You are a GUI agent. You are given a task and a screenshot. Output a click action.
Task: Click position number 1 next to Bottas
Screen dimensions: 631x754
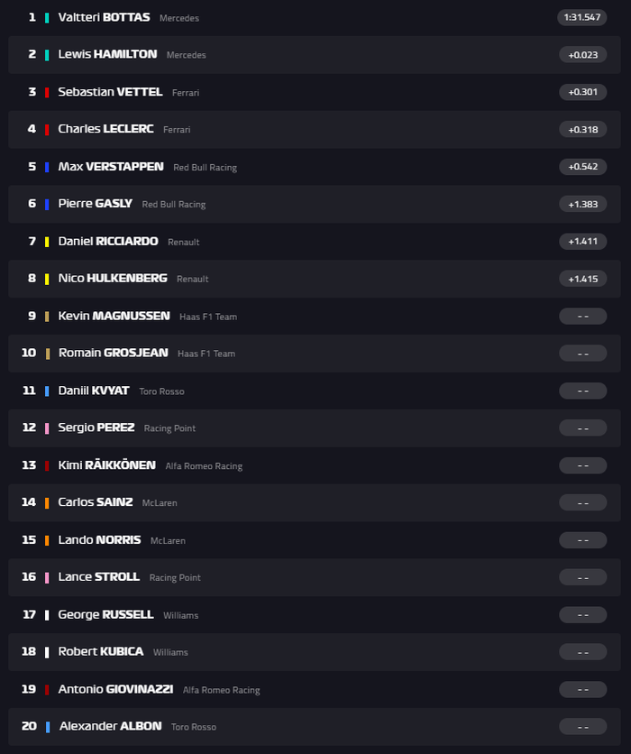[30, 17]
